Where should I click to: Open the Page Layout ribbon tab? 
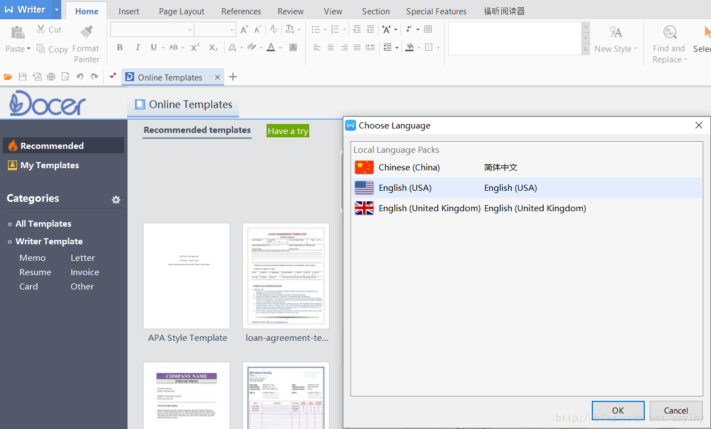pos(182,11)
